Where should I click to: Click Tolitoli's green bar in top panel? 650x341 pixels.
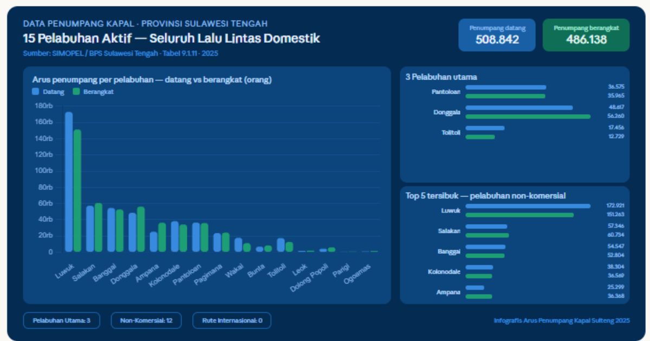[x=481, y=137]
